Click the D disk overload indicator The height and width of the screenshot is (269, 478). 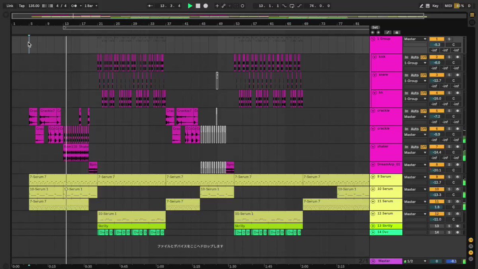click(x=469, y=6)
